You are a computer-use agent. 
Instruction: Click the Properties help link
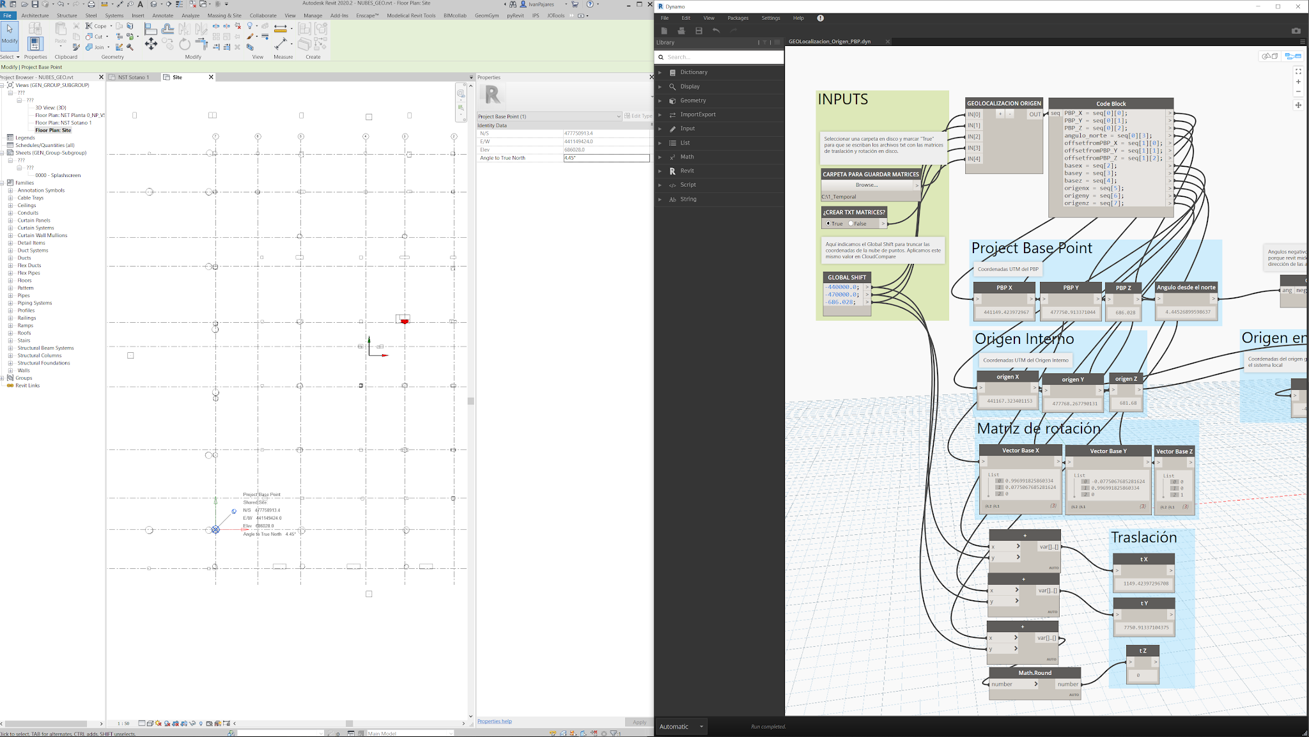pyautogui.click(x=495, y=721)
